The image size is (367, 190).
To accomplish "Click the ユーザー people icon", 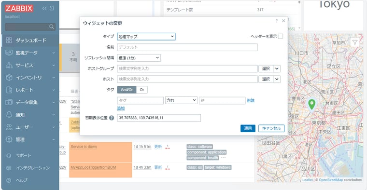I will pyautogui.click(x=9, y=127).
